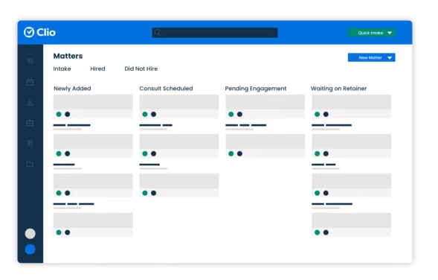Open the last card under Consult Scheduled
This screenshot has width=438, height=280.
point(179,185)
